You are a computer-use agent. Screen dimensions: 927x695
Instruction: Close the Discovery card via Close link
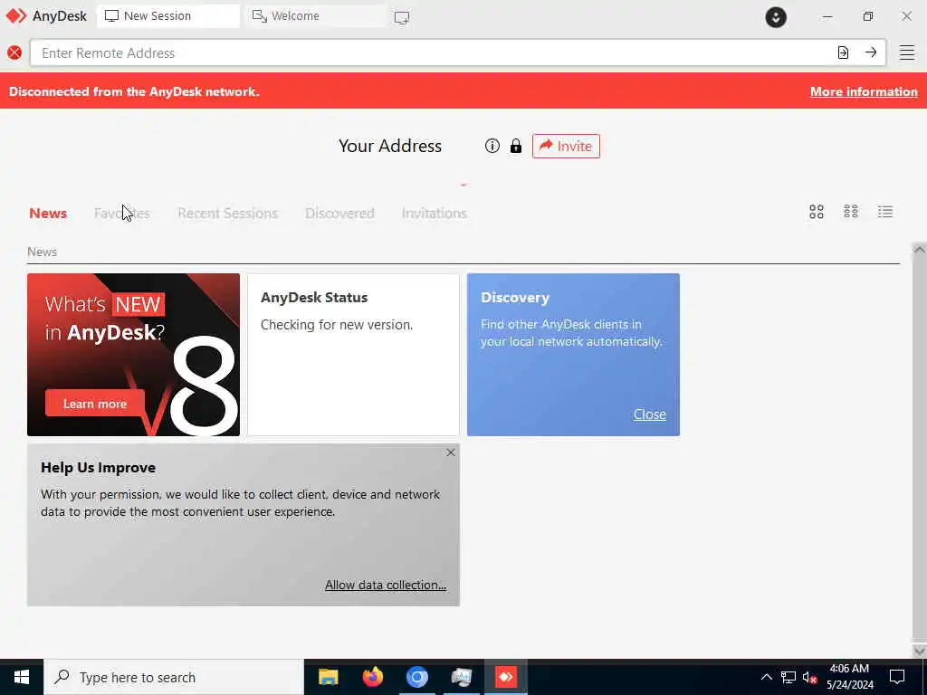pyautogui.click(x=650, y=414)
